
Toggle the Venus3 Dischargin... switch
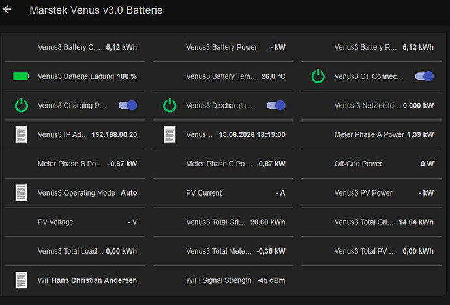click(x=276, y=105)
